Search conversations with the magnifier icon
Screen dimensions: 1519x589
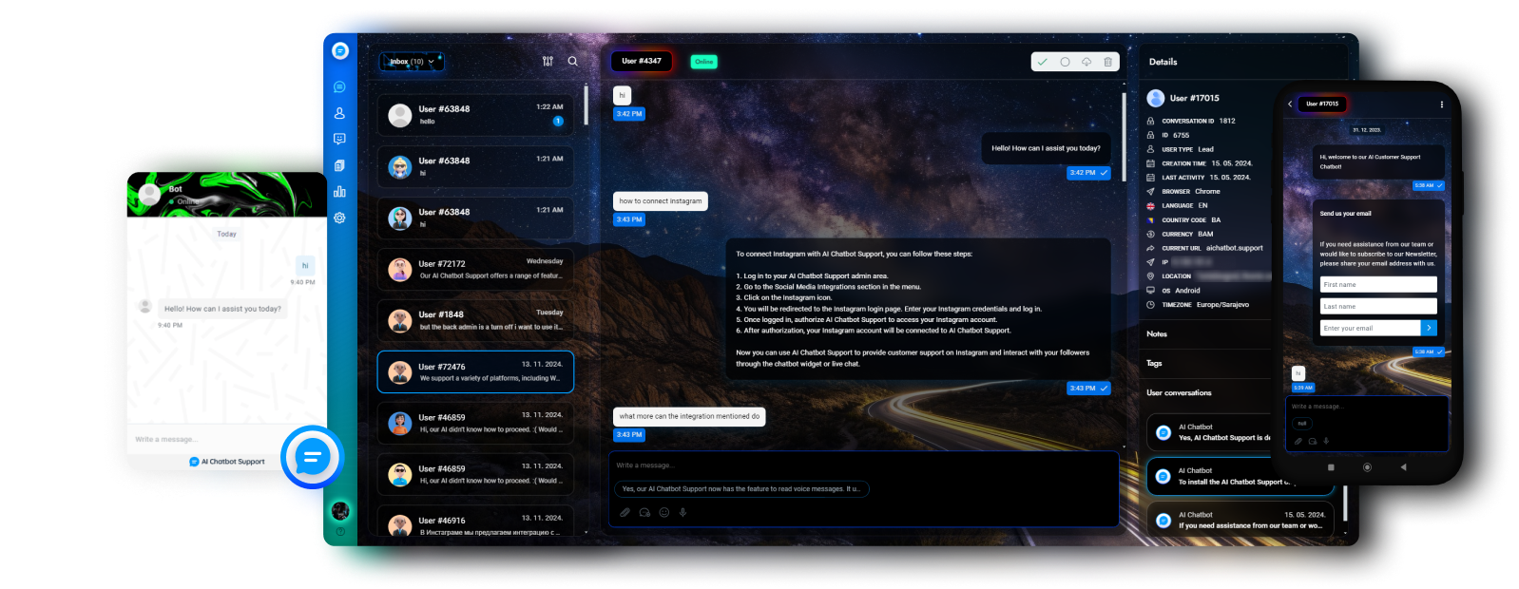coord(572,61)
